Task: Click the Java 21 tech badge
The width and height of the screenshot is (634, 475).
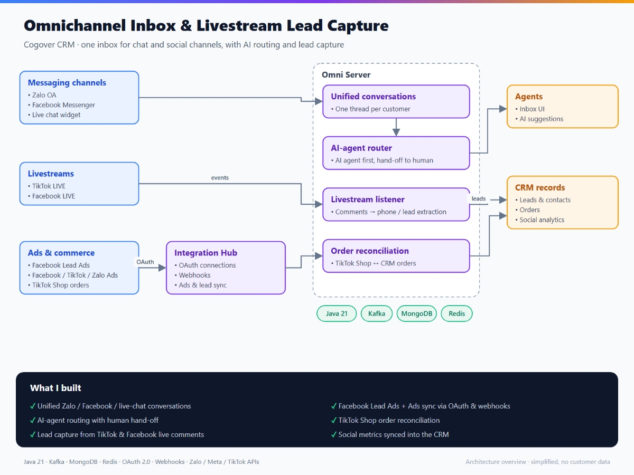Action: (x=337, y=313)
